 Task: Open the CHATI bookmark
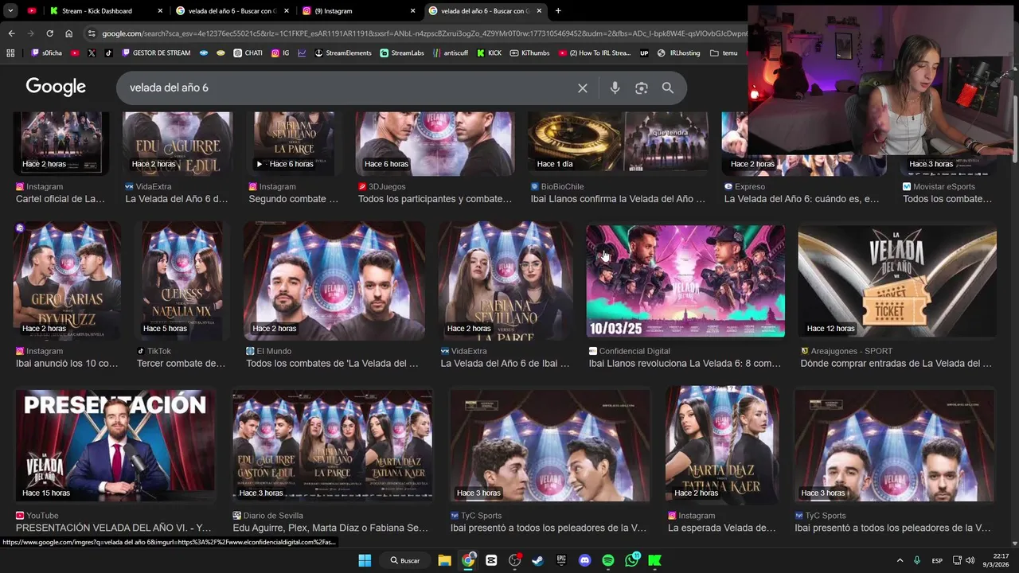tap(248, 53)
